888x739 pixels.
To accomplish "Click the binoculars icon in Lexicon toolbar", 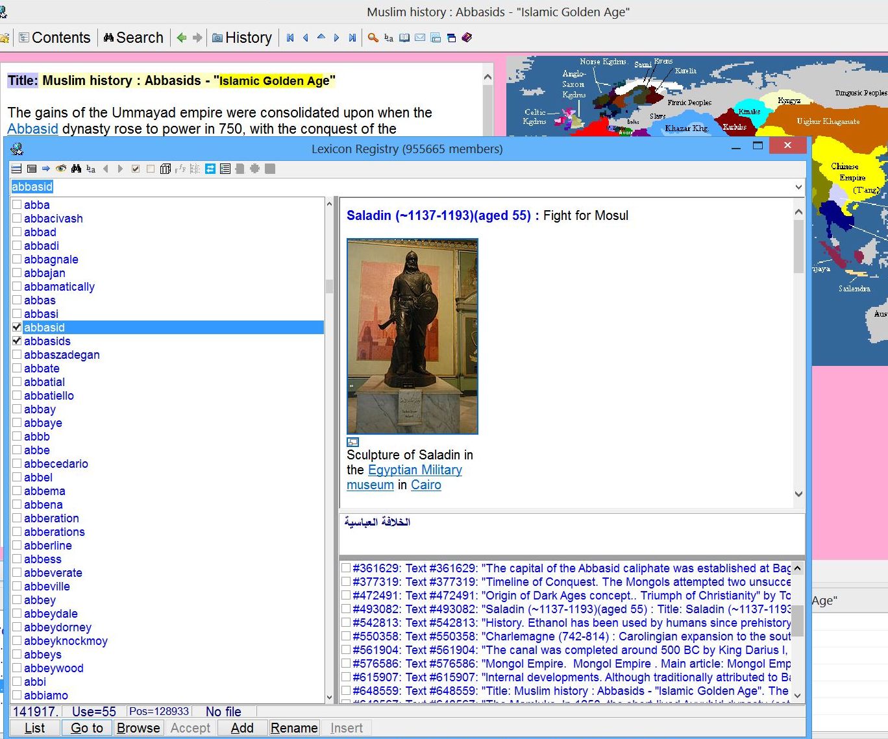I will [76, 169].
